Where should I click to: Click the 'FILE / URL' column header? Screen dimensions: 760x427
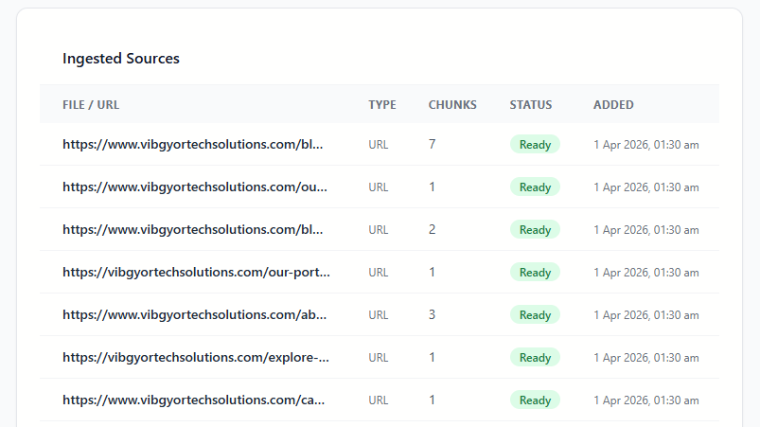(x=91, y=105)
